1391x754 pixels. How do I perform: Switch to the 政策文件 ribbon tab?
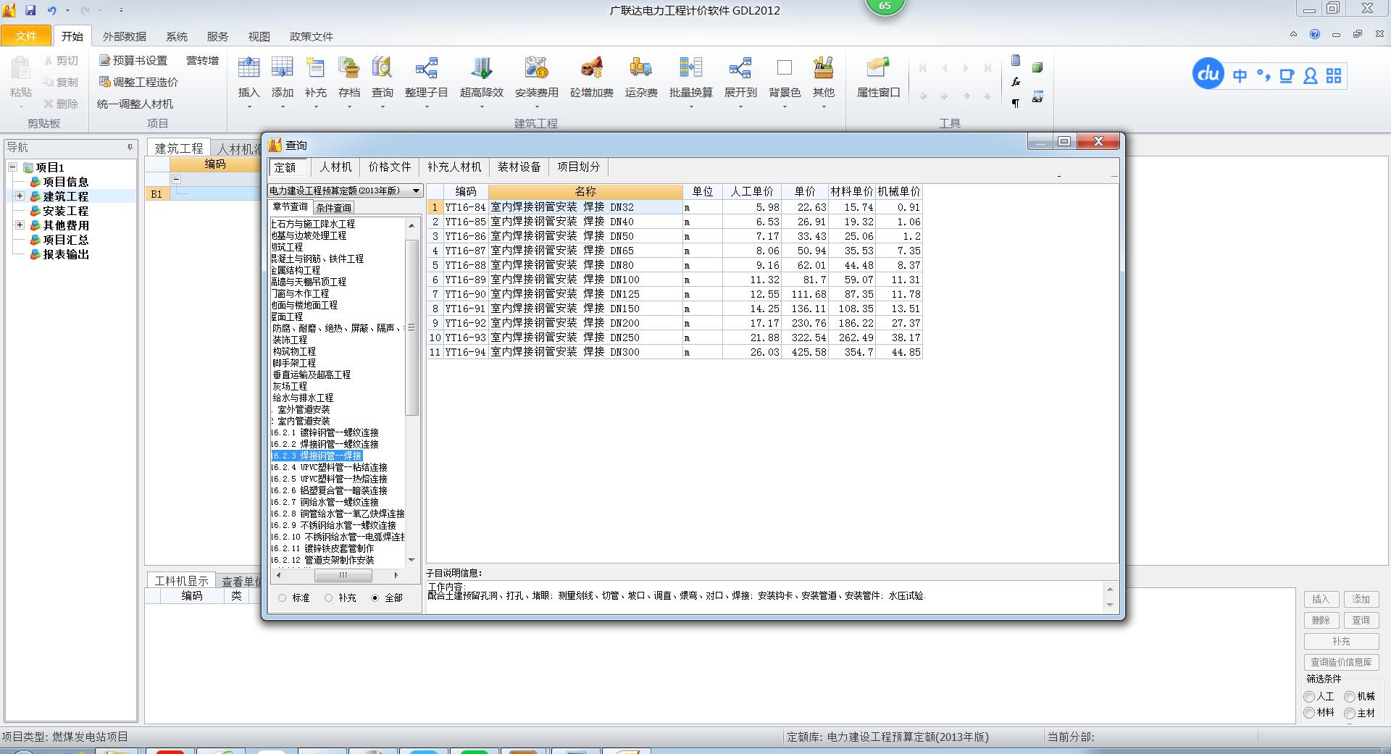pos(312,36)
